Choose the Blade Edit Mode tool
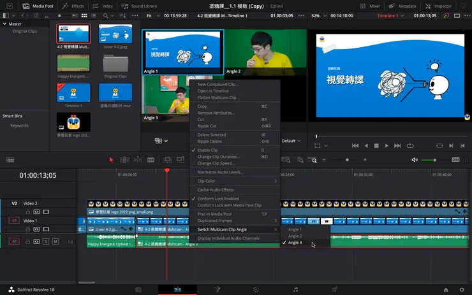Viewport: 472px width, 295px height. [151, 159]
